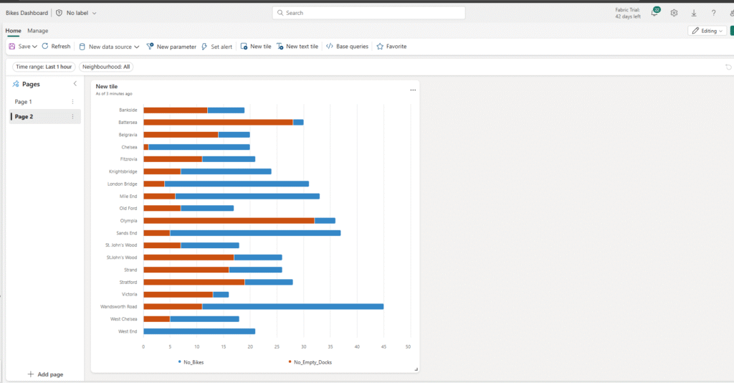734x383 pixels.
Task: Click the notifications bell icon
Action: (654, 13)
